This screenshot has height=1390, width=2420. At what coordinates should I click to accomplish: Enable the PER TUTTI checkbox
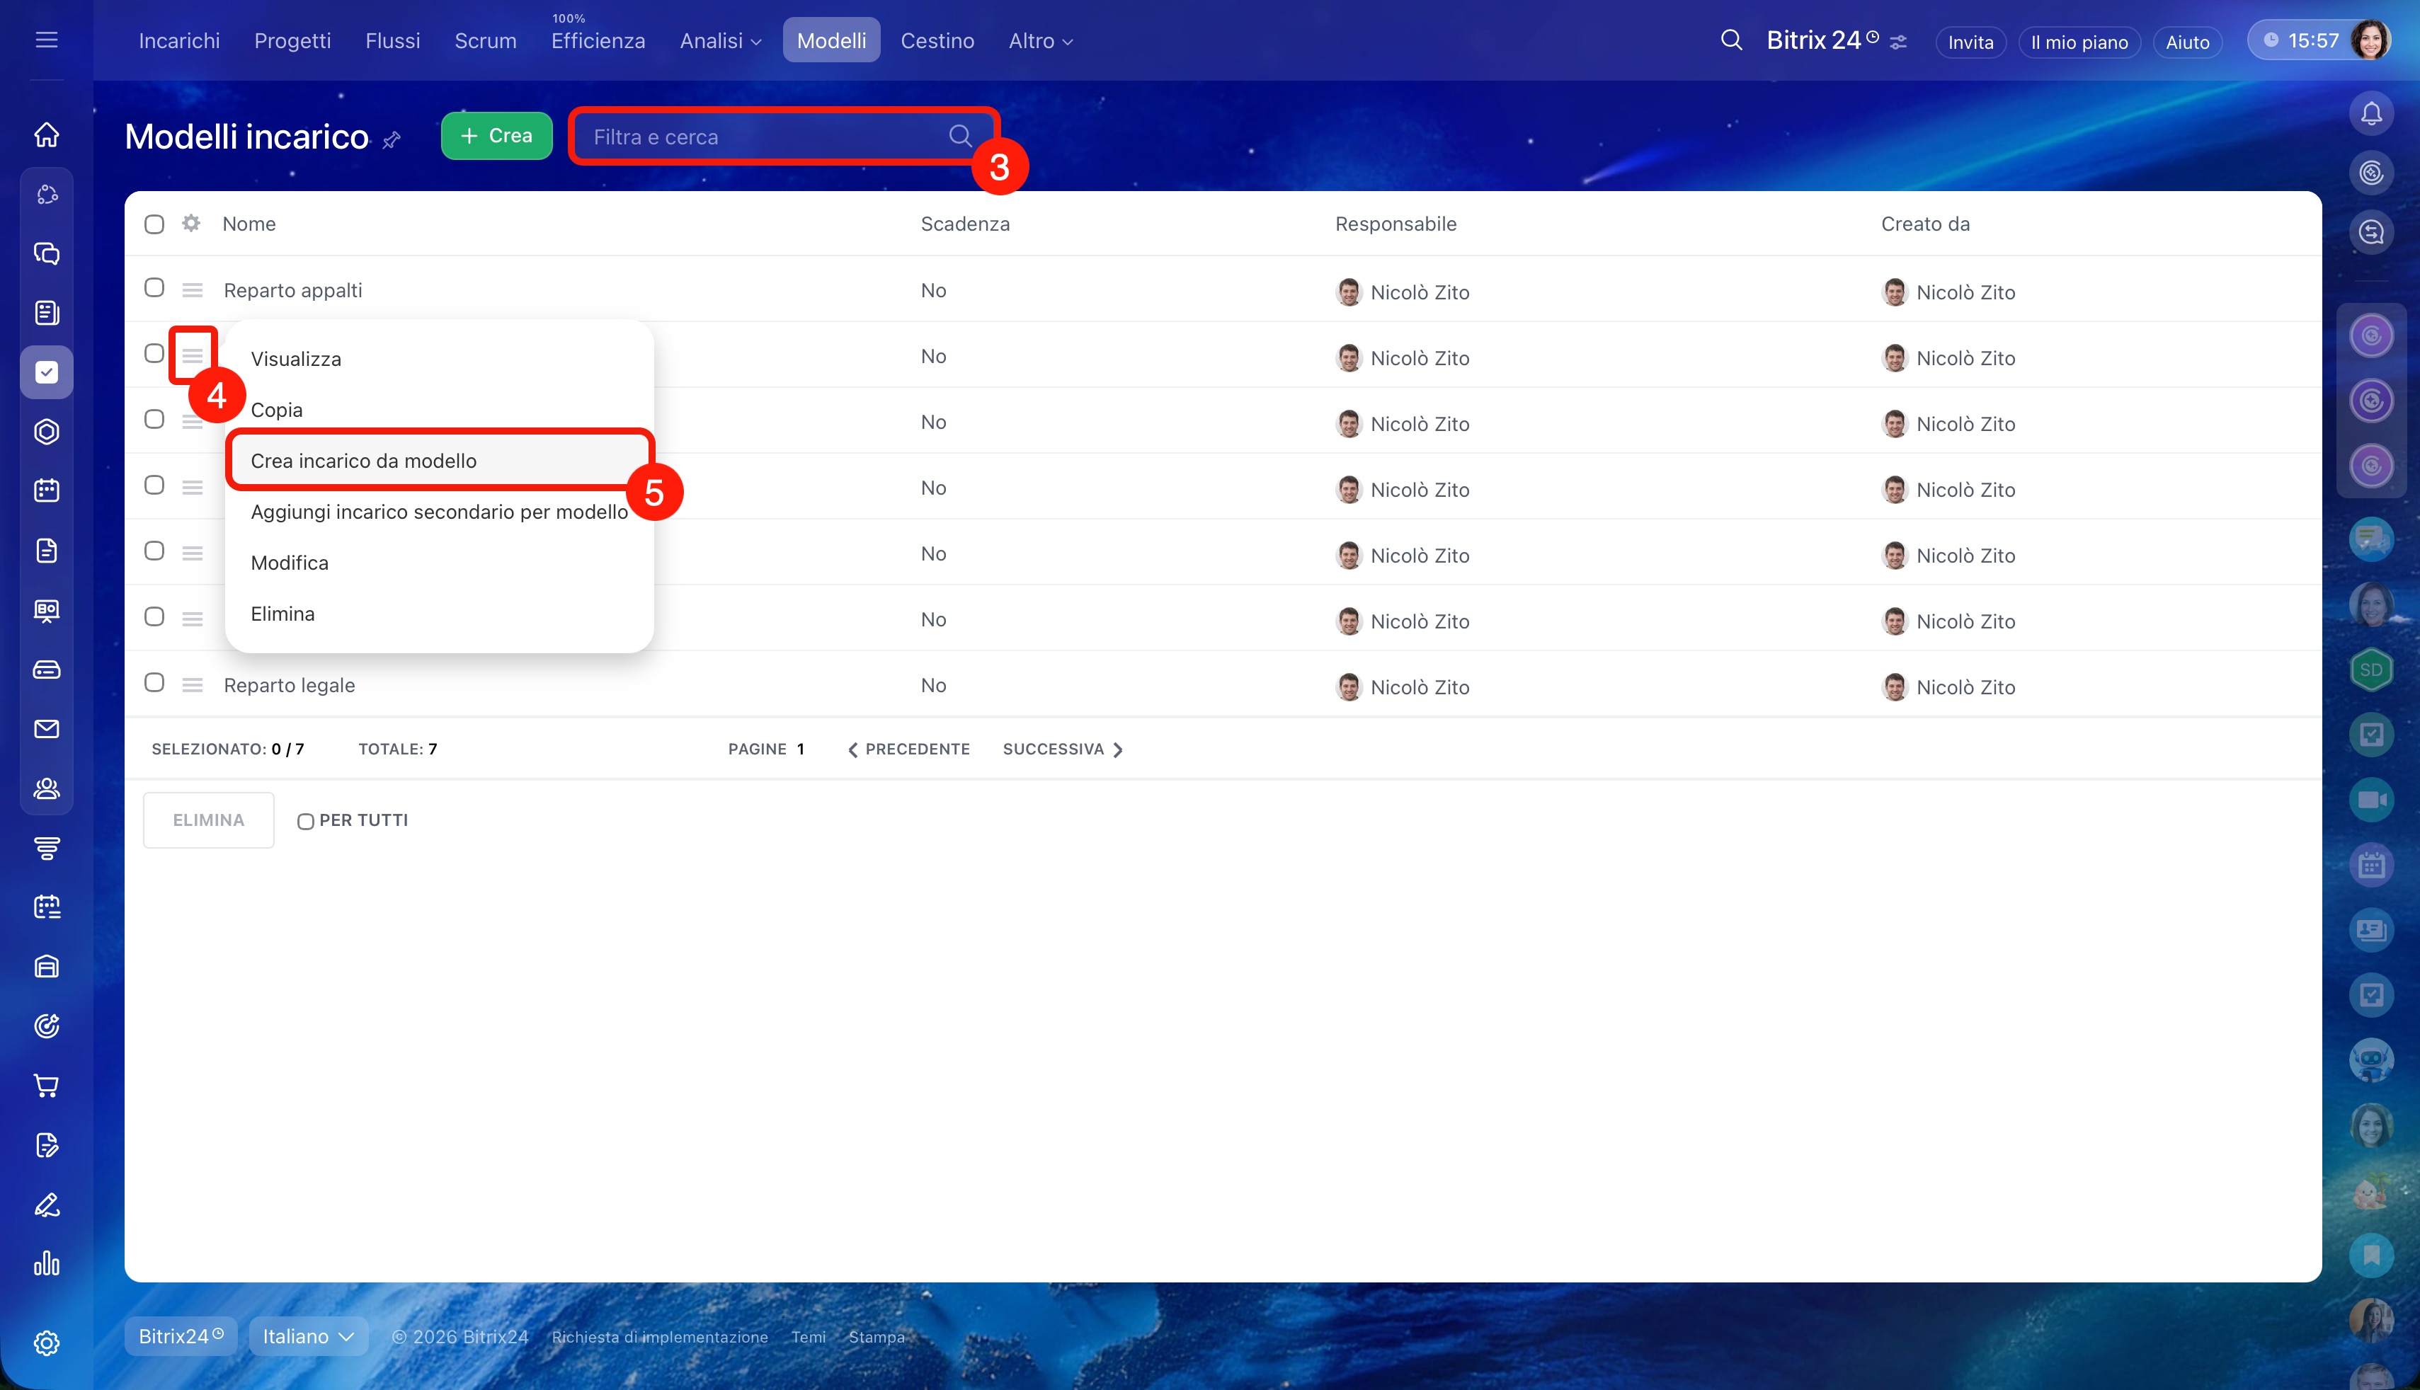click(x=304, y=821)
